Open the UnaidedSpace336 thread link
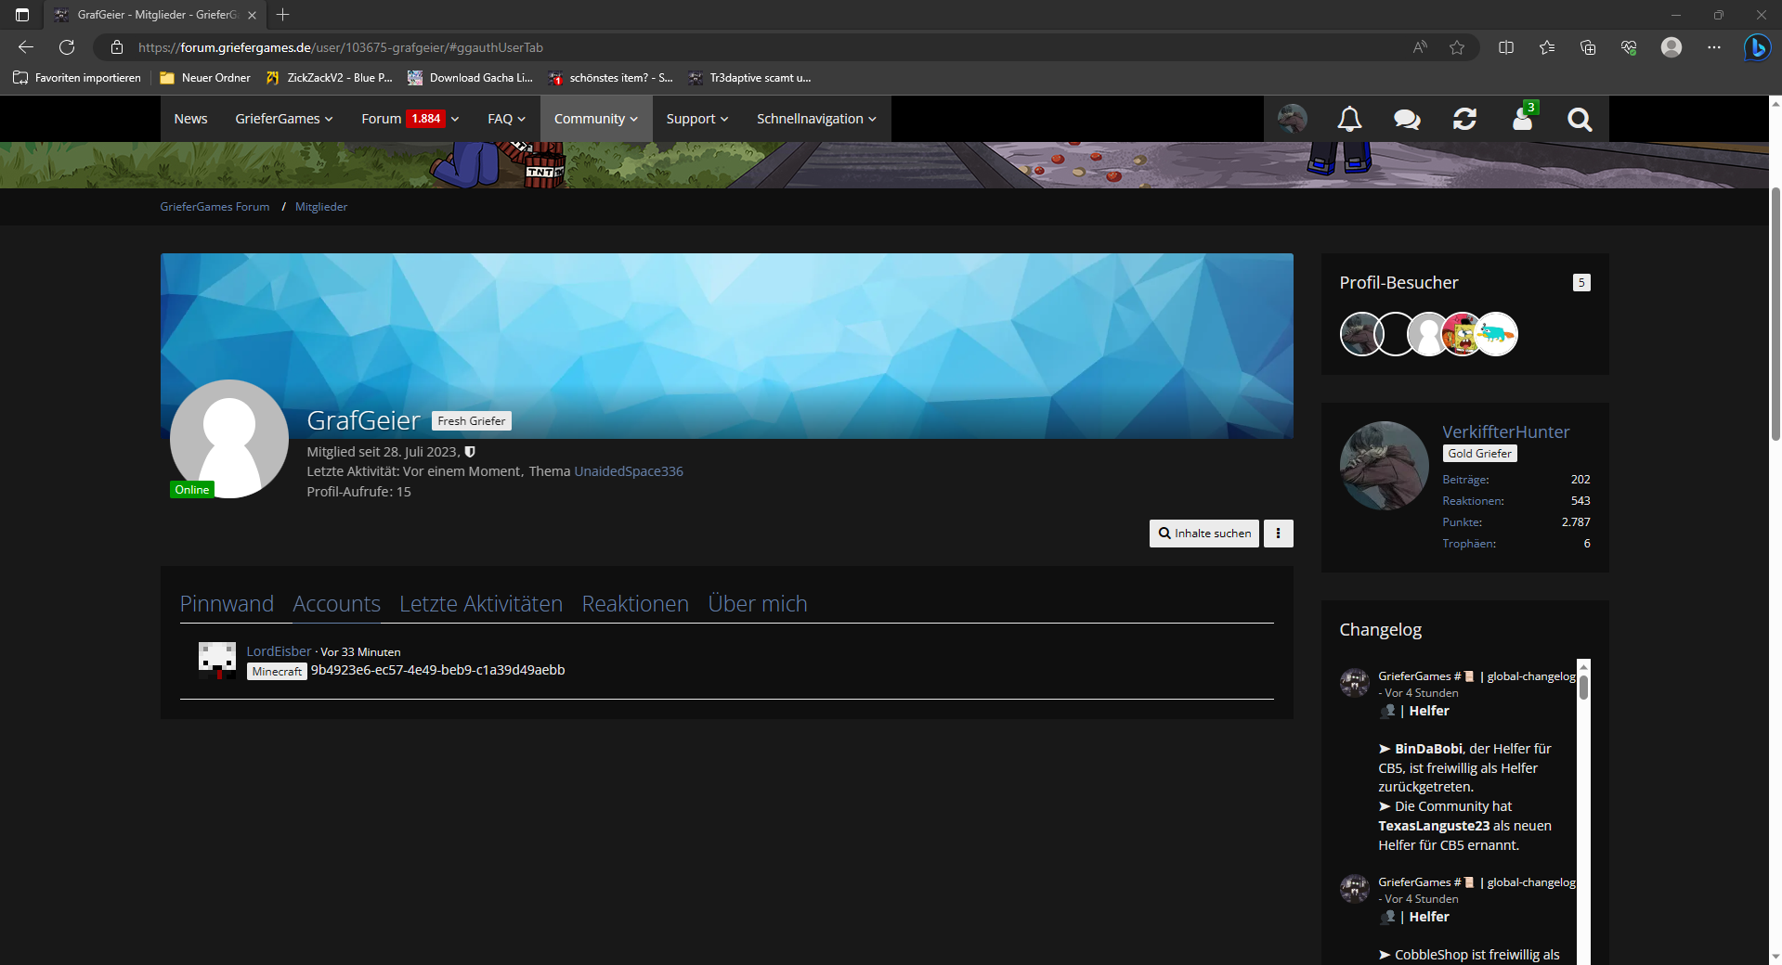Image resolution: width=1782 pixels, height=965 pixels. (x=629, y=471)
